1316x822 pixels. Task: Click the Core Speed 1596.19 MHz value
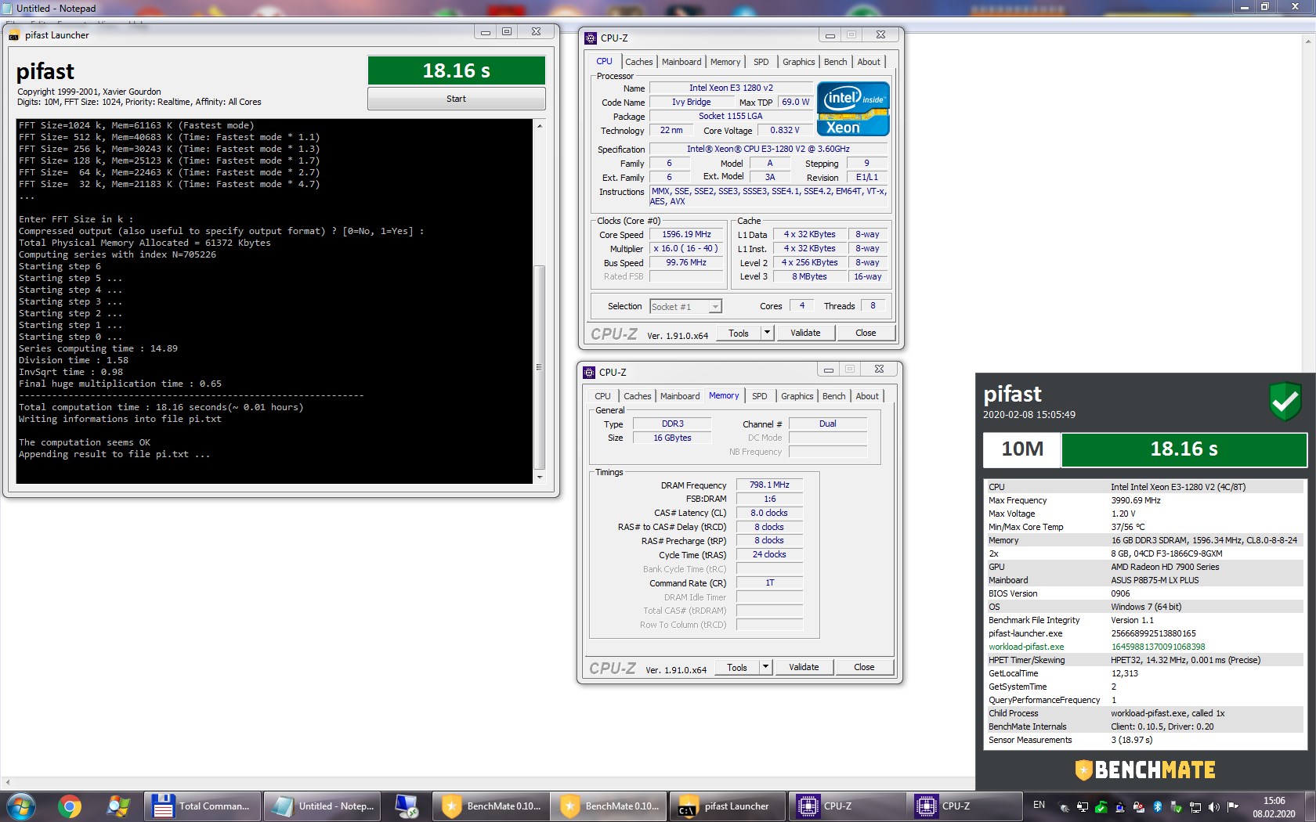tap(686, 234)
